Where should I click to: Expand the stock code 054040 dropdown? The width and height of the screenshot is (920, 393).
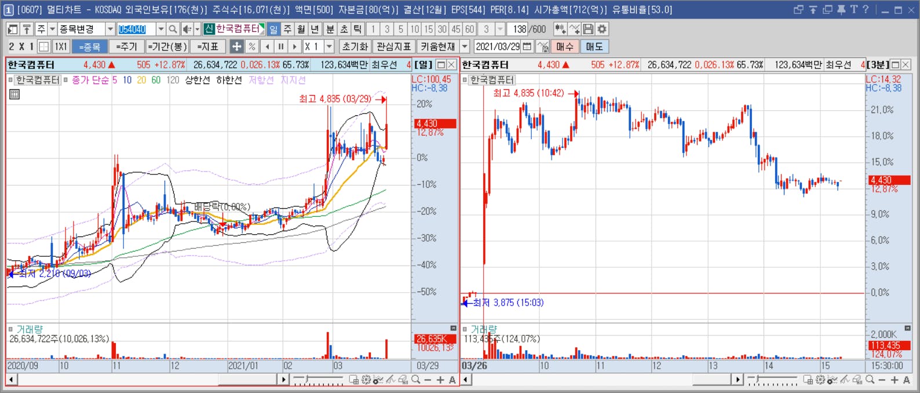[161, 29]
